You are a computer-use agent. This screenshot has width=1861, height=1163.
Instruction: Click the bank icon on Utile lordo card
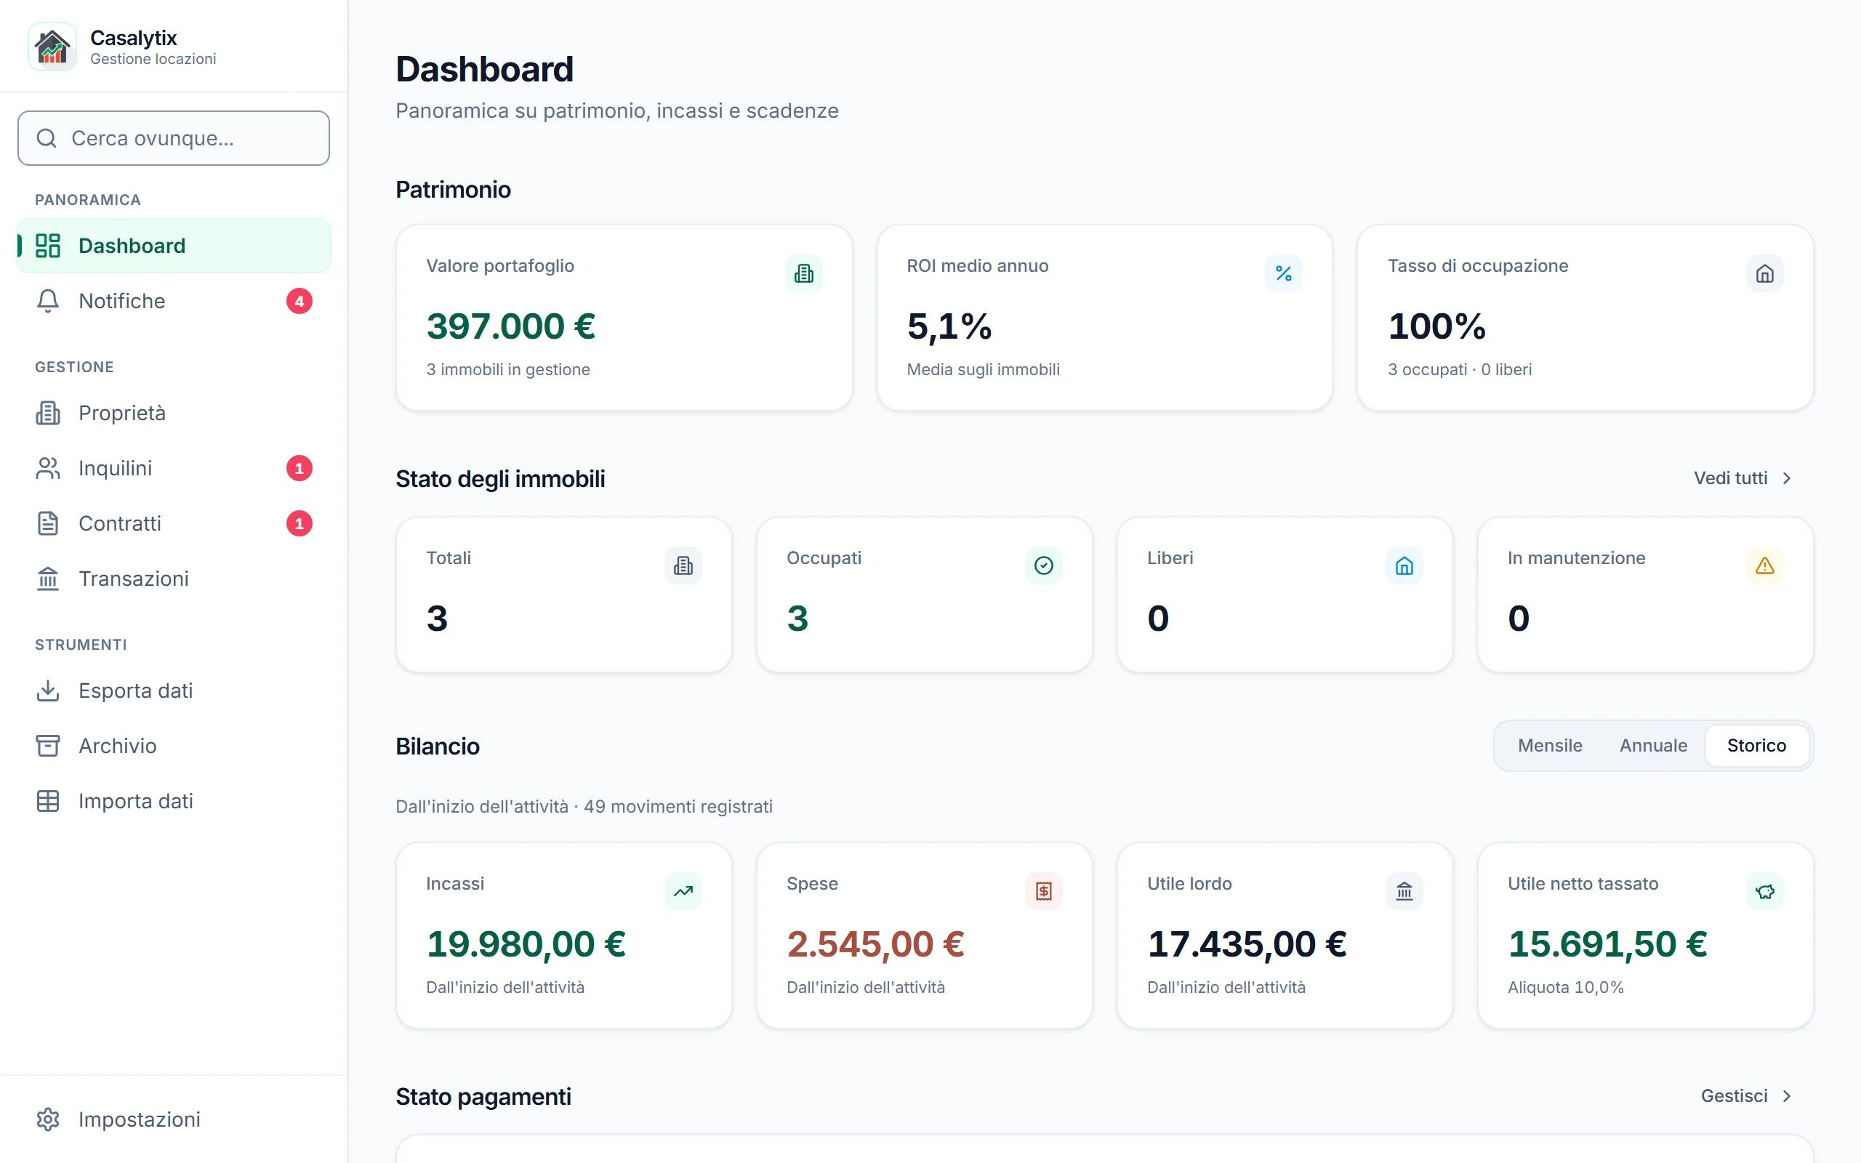coord(1404,891)
